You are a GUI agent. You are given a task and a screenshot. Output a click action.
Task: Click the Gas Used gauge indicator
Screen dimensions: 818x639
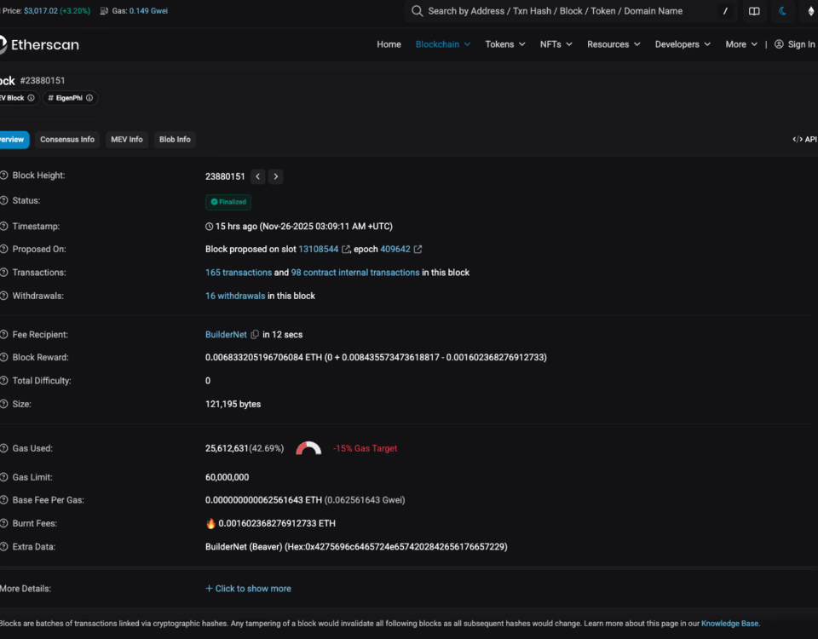point(308,446)
